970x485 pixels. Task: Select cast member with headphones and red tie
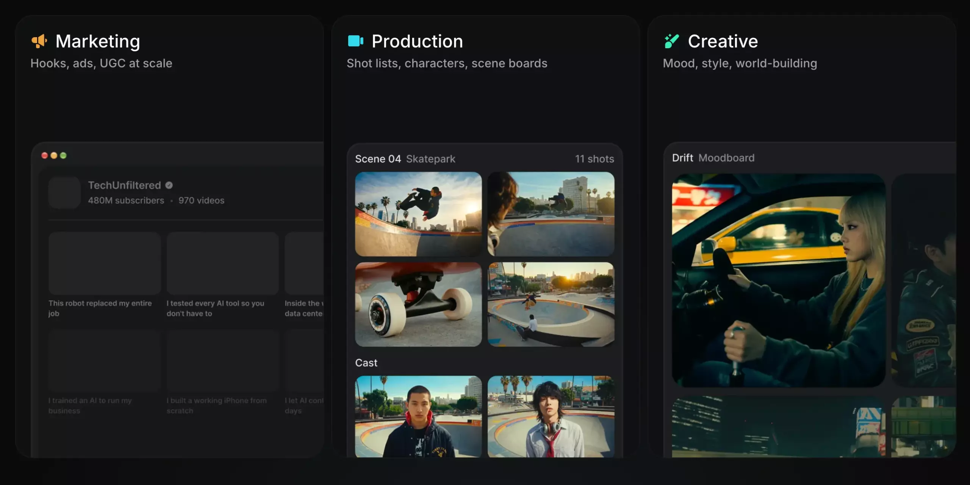tap(551, 416)
